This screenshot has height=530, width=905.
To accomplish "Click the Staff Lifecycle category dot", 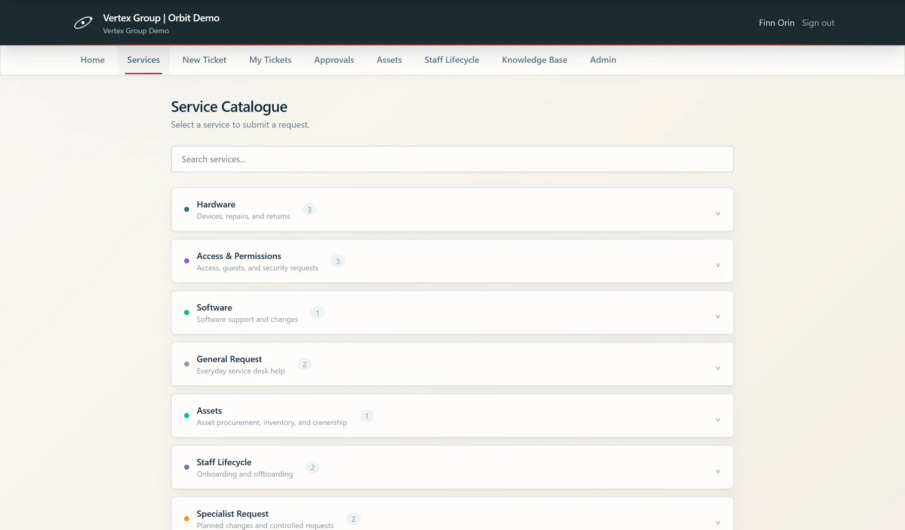I will pyautogui.click(x=187, y=467).
